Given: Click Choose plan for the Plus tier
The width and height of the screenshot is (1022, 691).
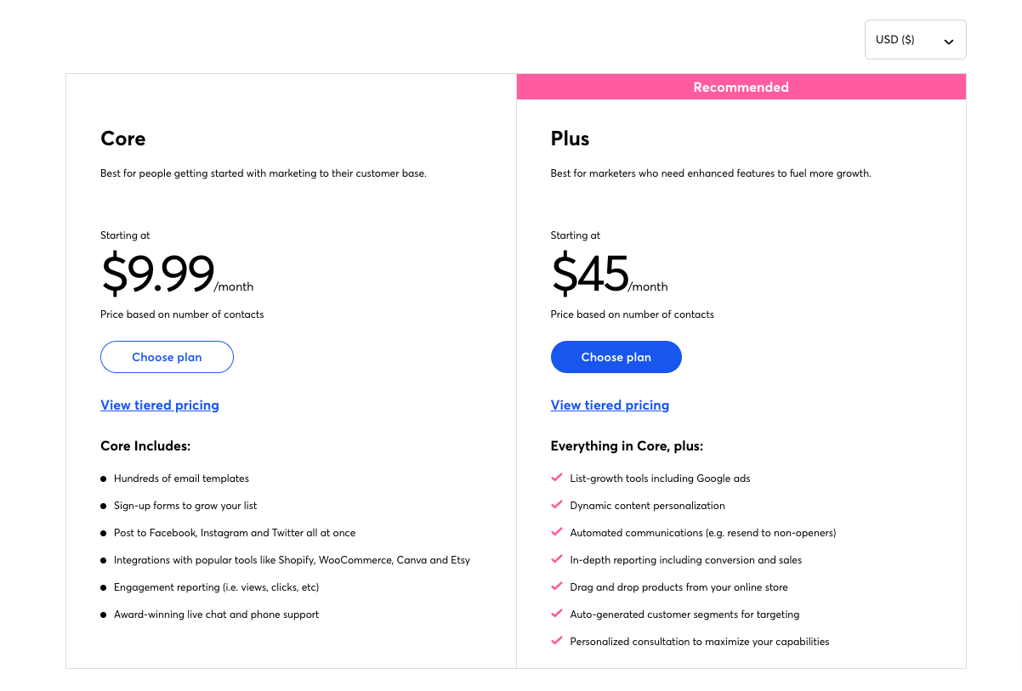Looking at the screenshot, I should pos(616,357).
